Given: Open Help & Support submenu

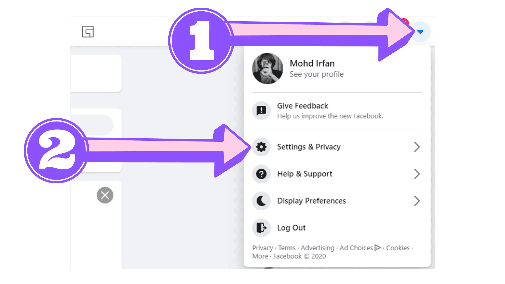Looking at the screenshot, I should click(337, 174).
